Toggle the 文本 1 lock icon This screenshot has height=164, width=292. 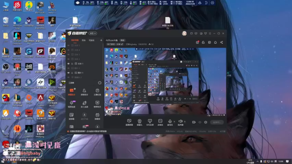click(72, 63)
